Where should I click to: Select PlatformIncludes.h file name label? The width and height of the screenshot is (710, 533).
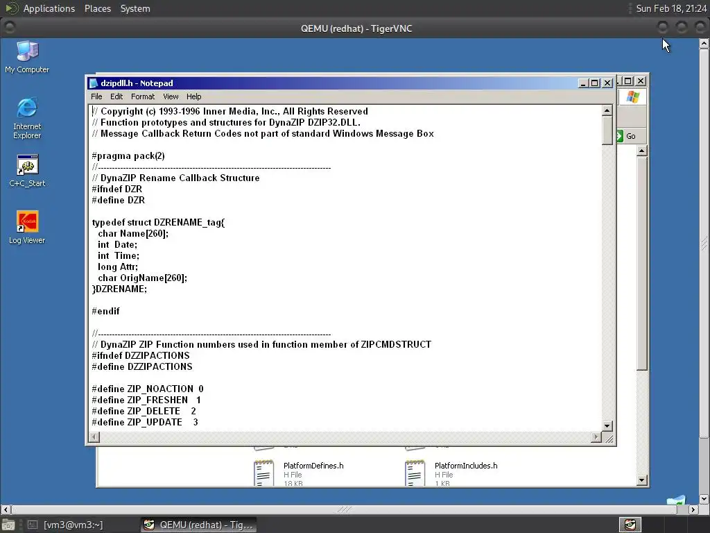coord(466,466)
